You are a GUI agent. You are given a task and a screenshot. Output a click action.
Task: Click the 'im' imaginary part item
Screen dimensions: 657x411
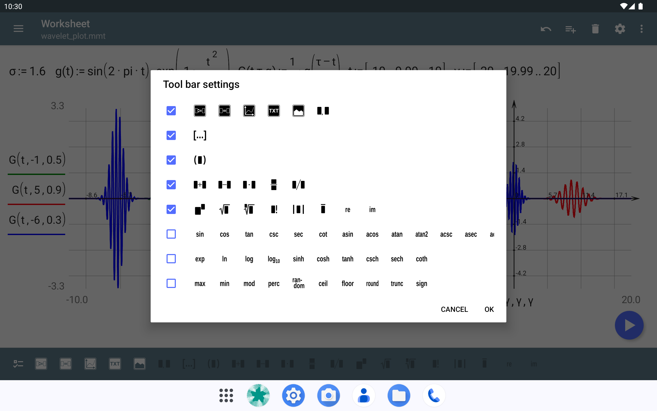coord(372,210)
